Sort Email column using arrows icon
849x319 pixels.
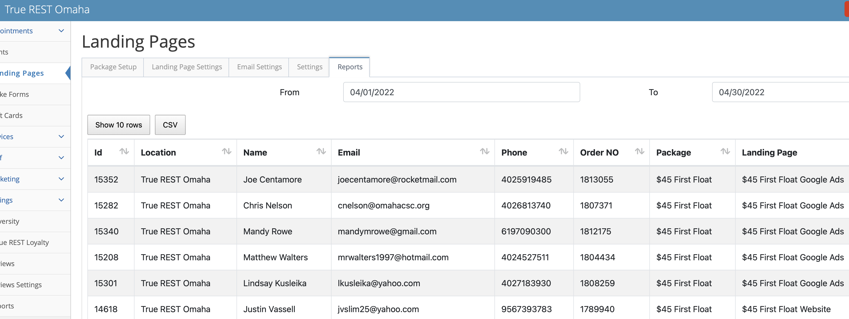click(x=484, y=152)
